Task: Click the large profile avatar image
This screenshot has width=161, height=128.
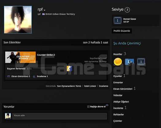Action: click(x=18, y=20)
